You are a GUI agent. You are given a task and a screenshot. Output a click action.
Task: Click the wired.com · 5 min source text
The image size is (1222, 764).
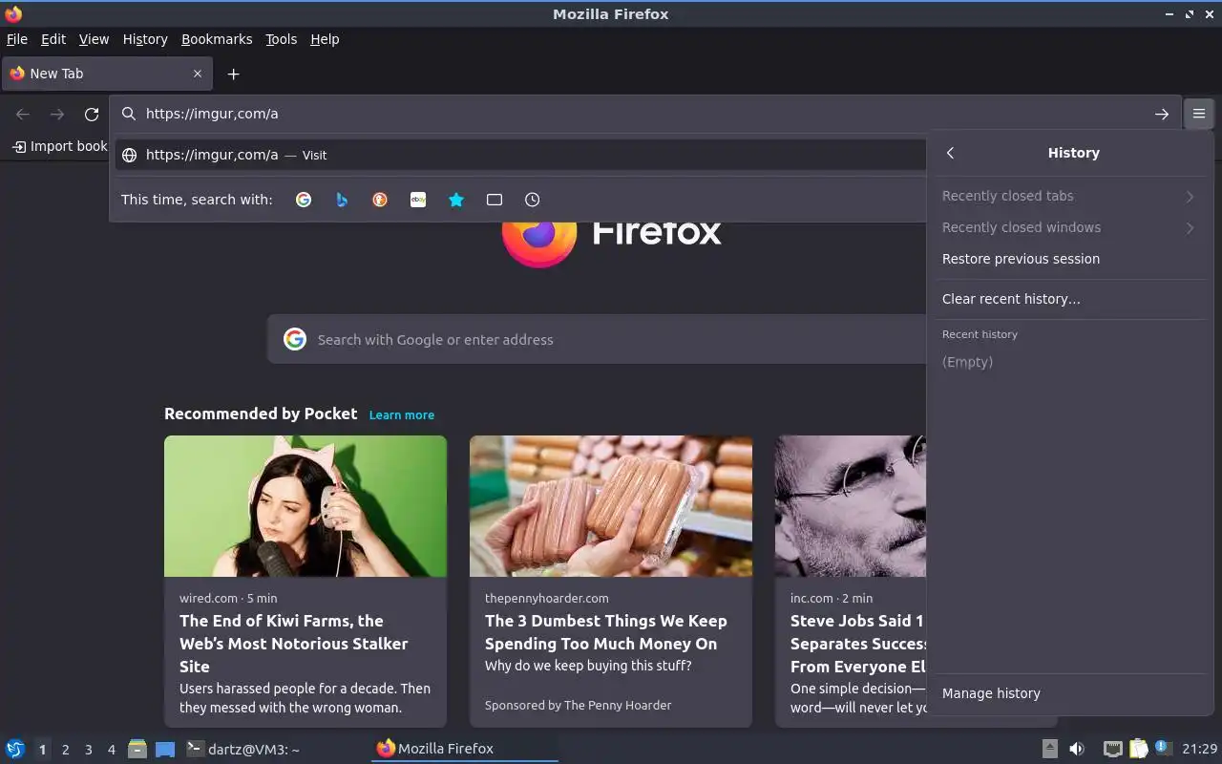(228, 598)
